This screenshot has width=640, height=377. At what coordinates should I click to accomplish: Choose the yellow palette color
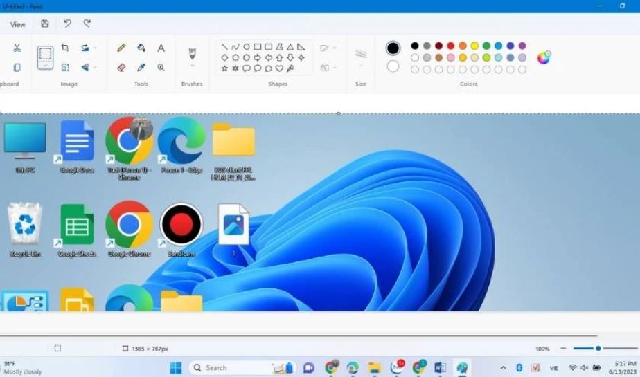(x=474, y=46)
